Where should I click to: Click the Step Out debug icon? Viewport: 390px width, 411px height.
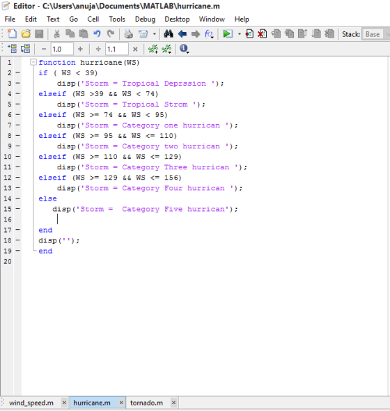(x=303, y=34)
